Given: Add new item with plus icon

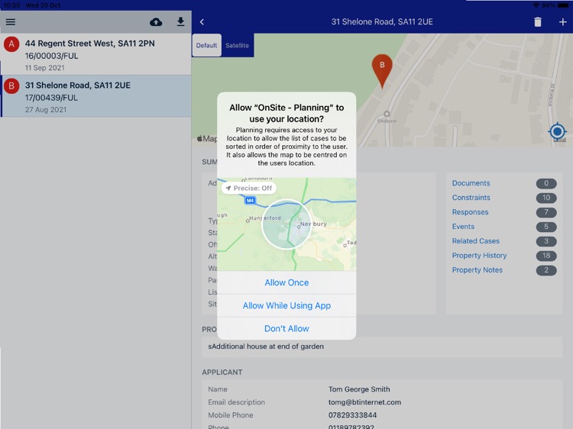Looking at the screenshot, I should 563,22.
